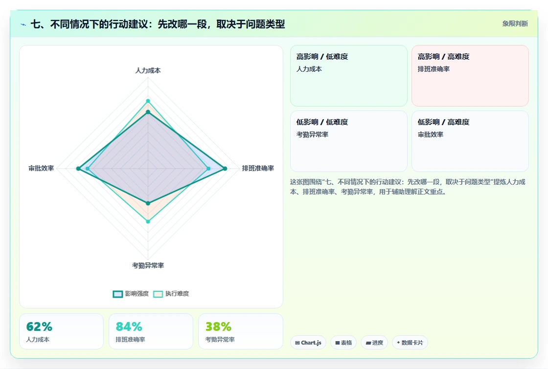Select the 38% 考勤异常率 stat card

(240, 331)
